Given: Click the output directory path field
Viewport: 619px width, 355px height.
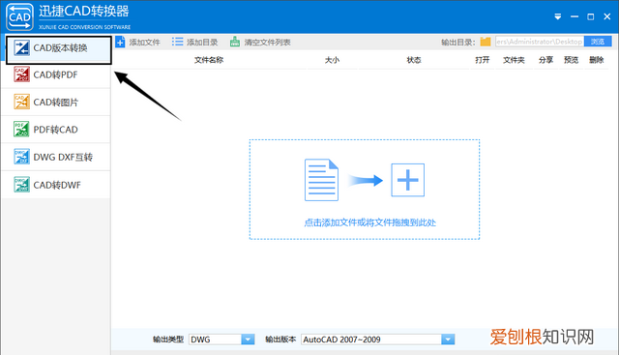Looking at the screenshot, I should 540,42.
